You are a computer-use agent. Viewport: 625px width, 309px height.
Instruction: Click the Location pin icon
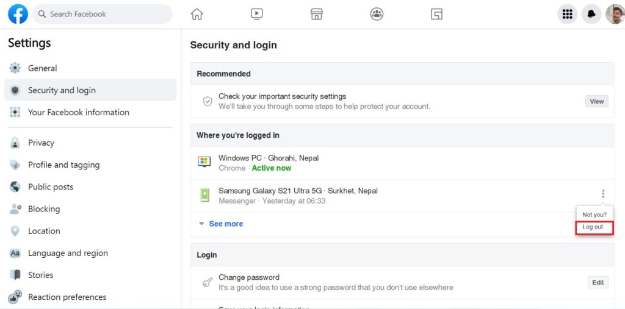(15, 231)
